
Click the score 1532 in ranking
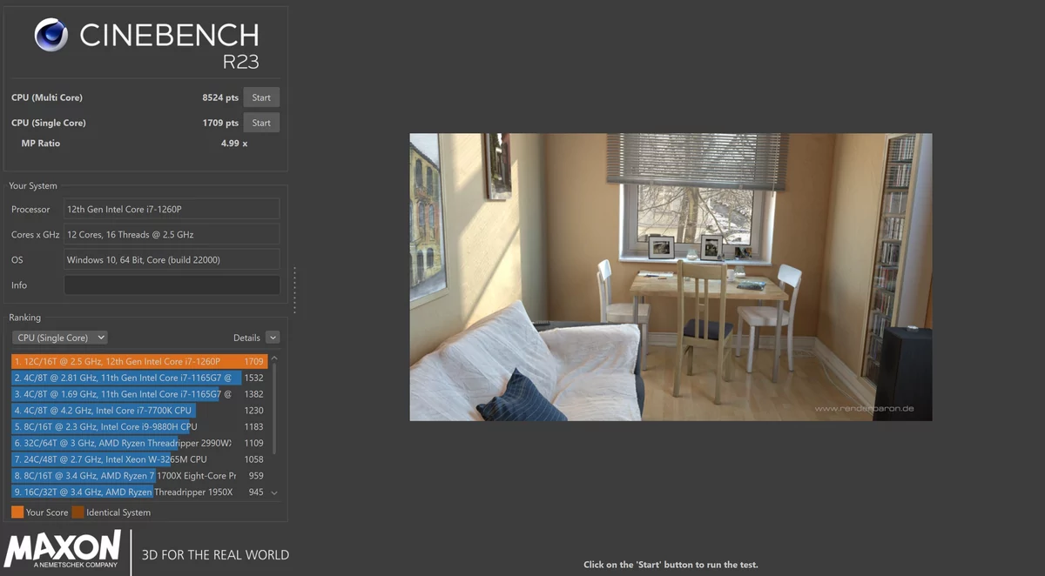click(253, 378)
